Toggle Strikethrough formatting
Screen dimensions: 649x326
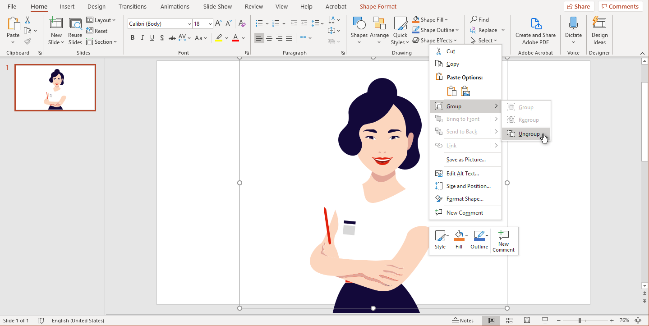[x=172, y=38]
